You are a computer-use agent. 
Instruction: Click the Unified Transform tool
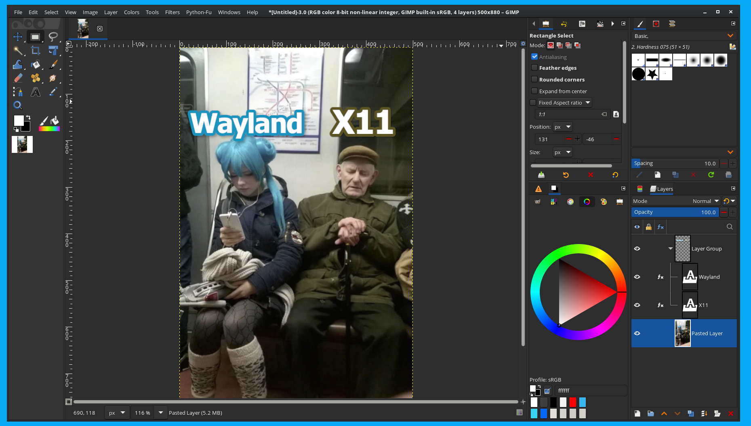point(53,50)
